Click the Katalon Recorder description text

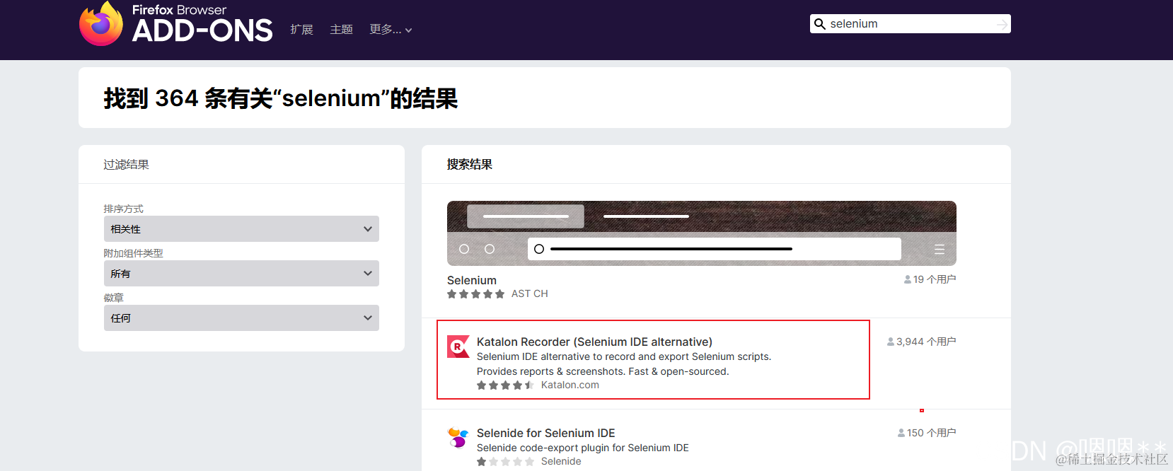click(624, 364)
